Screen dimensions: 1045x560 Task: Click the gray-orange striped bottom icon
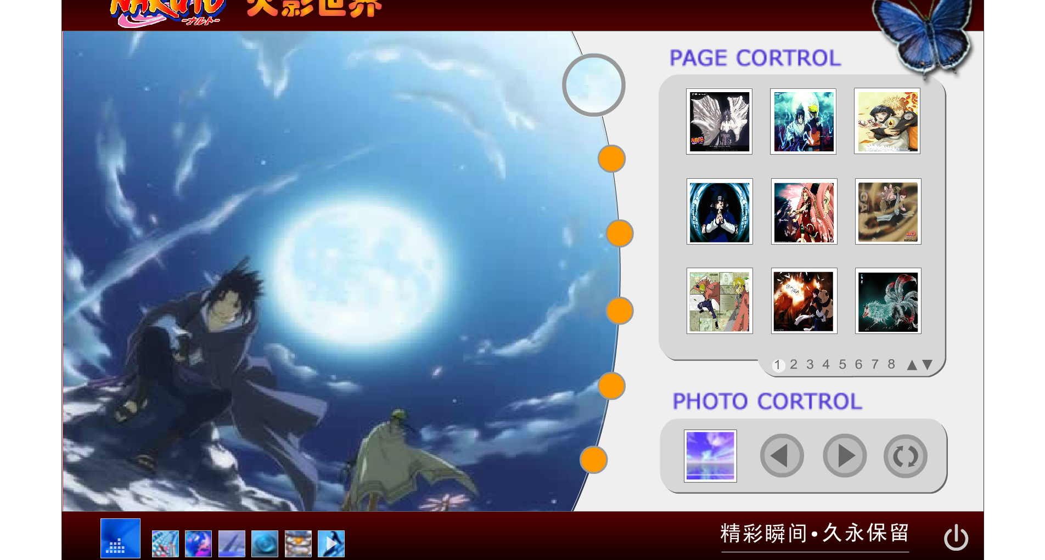coord(298,544)
